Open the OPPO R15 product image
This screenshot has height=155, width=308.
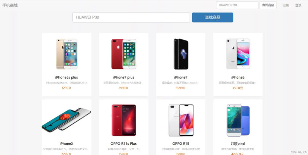(x=181, y=120)
